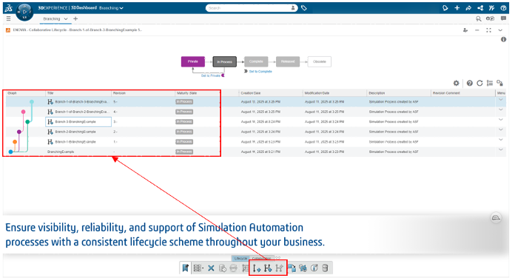Click the help icon above the table
The image size is (512, 278).
470,84
